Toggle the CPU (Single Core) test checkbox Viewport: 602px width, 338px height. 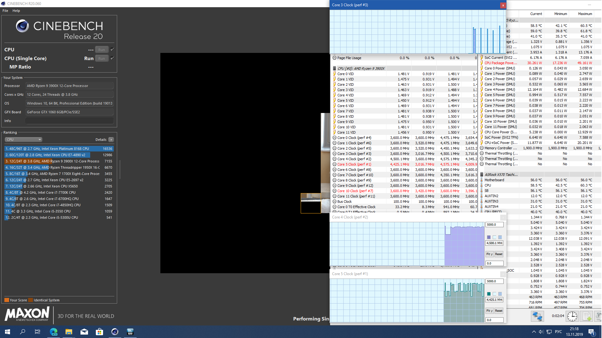112,58
